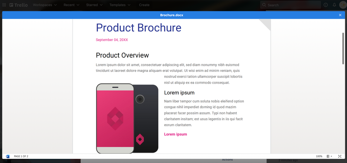The image size is (347, 163).
Task: Open the user avatar account menu
Action: [343, 5]
